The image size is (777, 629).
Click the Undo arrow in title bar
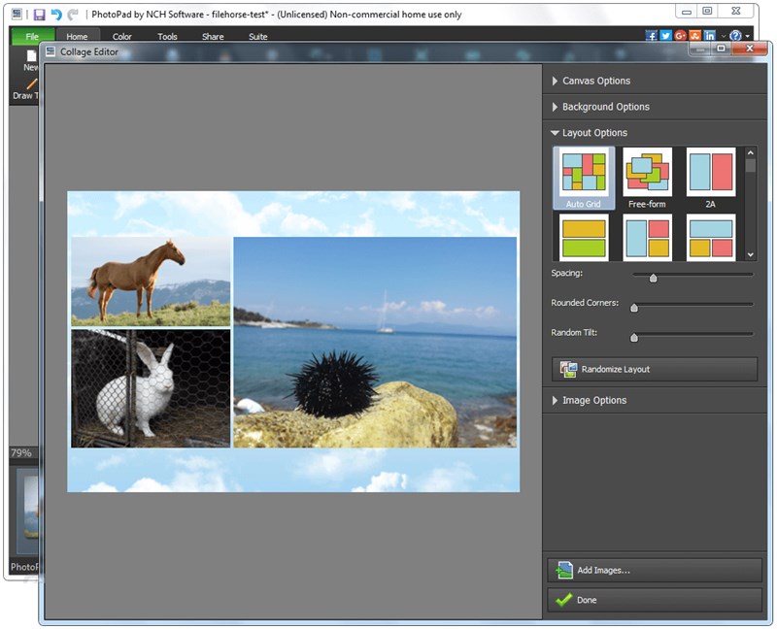coord(56,15)
